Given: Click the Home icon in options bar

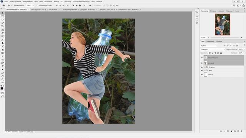Looking at the screenshot, I should [3, 5].
